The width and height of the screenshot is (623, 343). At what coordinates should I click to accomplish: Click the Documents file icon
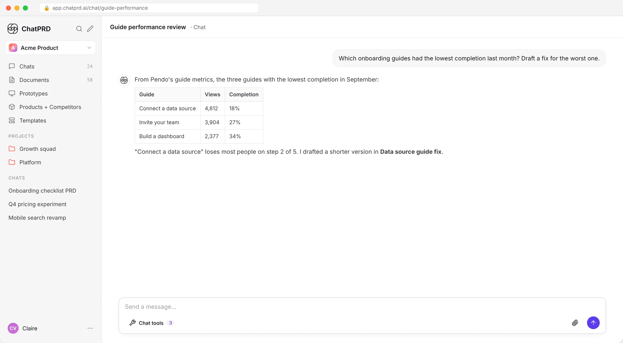[12, 80]
